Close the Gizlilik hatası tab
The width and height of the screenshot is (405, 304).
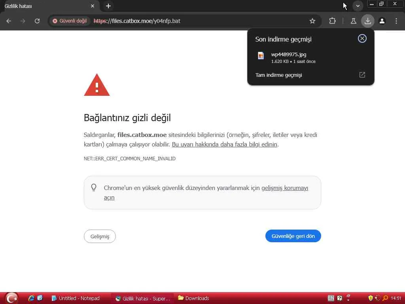(x=93, y=6)
